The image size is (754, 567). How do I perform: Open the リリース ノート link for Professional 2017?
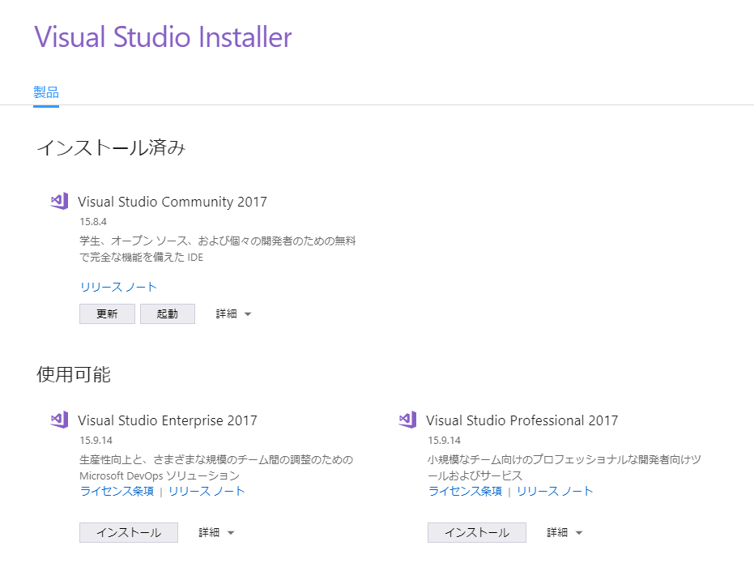[x=555, y=490]
